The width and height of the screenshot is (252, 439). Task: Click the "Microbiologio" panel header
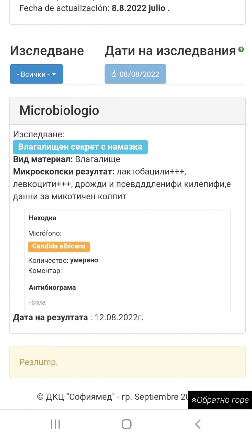(59, 110)
